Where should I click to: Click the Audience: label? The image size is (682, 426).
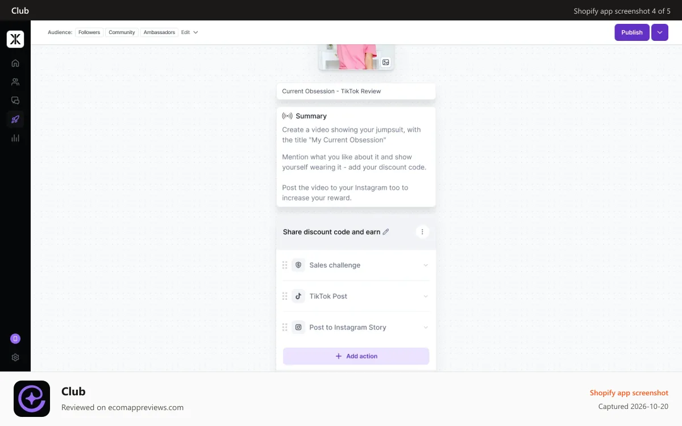tap(60, 32)
